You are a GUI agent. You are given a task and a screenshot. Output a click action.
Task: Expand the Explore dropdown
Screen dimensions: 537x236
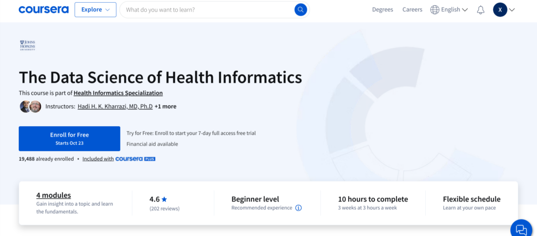pos(95,9)
